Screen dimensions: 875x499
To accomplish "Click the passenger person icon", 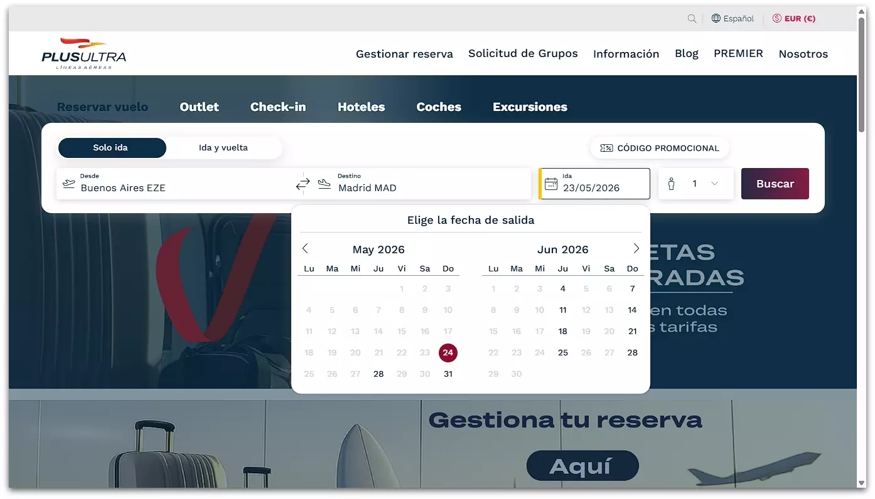I will (x=671, y=184).
